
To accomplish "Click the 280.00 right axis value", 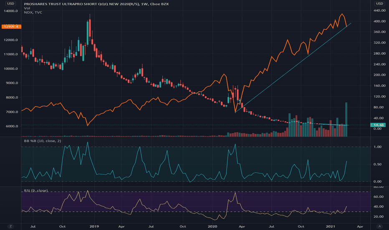I will tap(379, 54).
